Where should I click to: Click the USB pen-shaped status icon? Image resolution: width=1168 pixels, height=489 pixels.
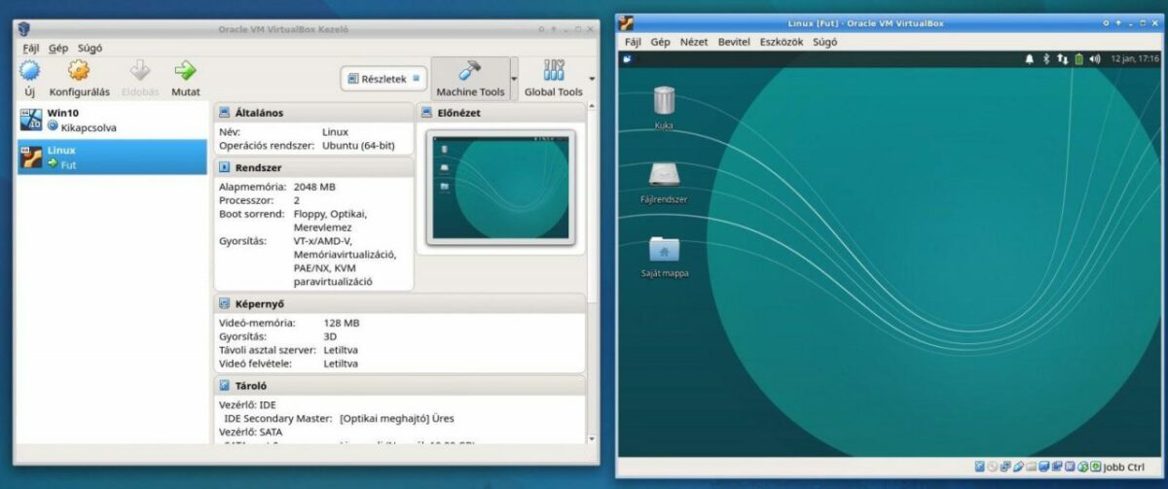pyautogui.click(x=1018, y=467)
